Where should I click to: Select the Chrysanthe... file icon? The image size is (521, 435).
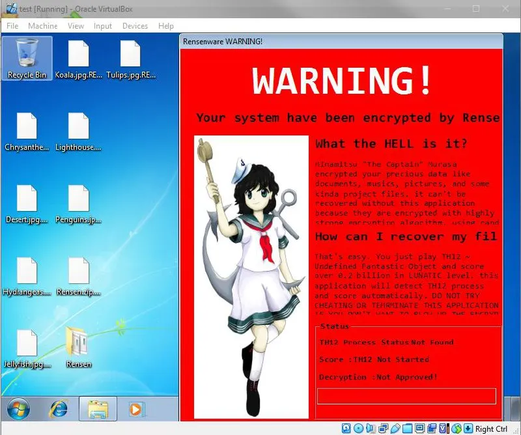(x=27, y=132)
